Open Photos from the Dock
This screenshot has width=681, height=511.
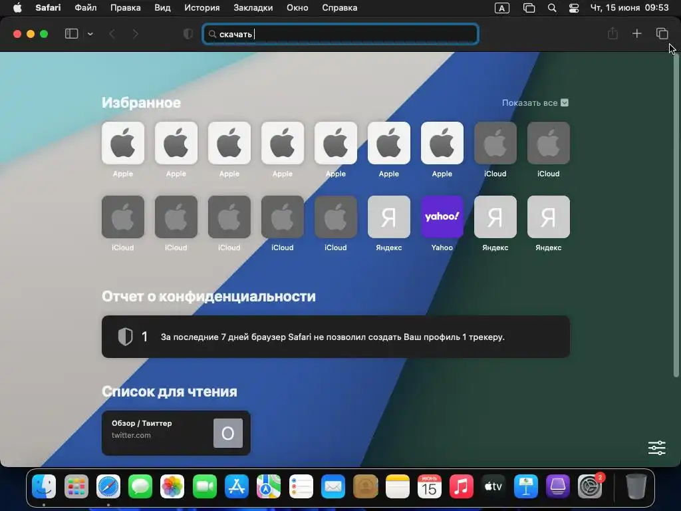coord(172,486)
